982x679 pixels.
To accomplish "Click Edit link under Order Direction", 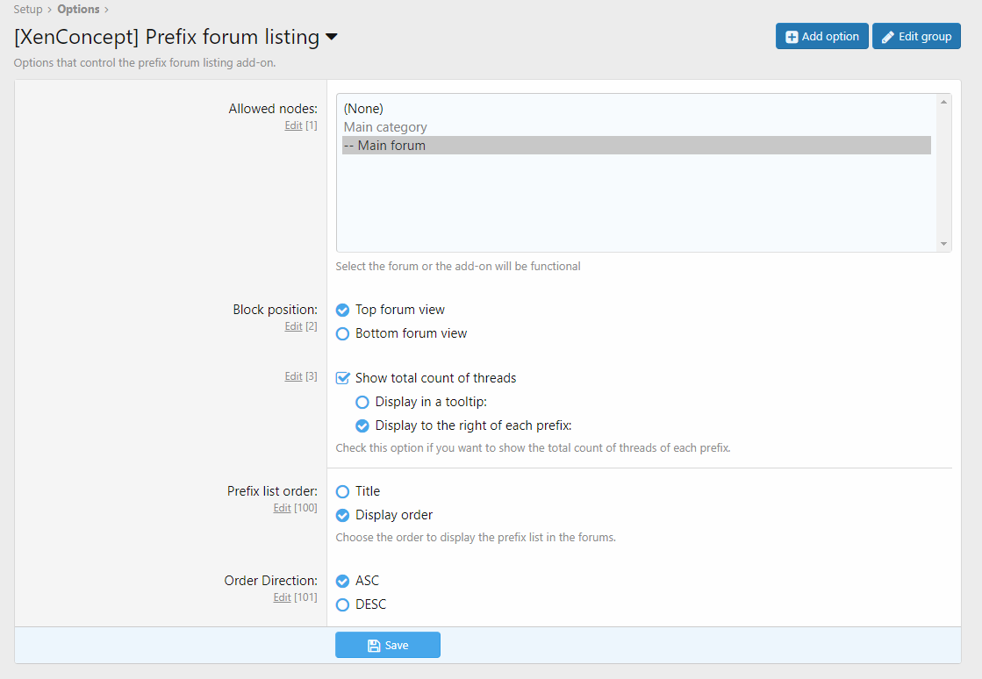I will [282, 597].
